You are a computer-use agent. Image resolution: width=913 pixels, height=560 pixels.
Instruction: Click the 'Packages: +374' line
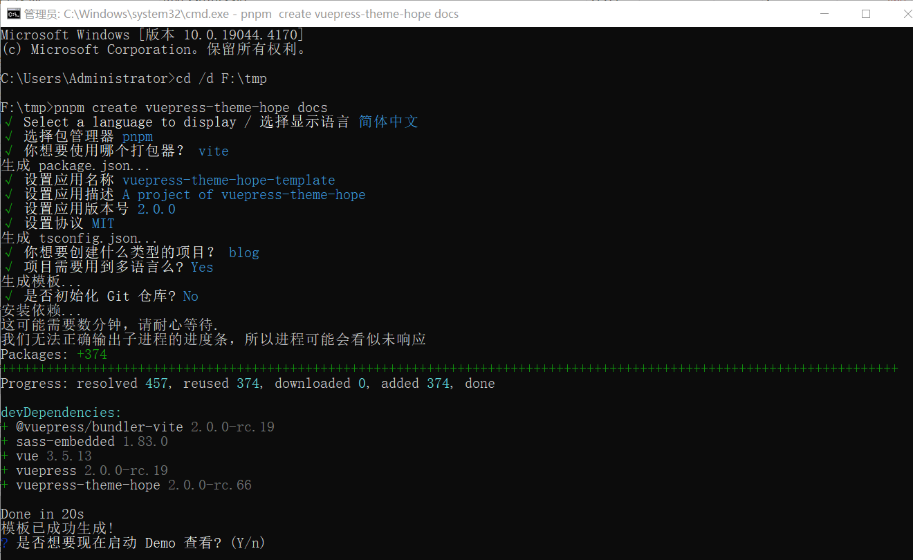pos(54,354)
